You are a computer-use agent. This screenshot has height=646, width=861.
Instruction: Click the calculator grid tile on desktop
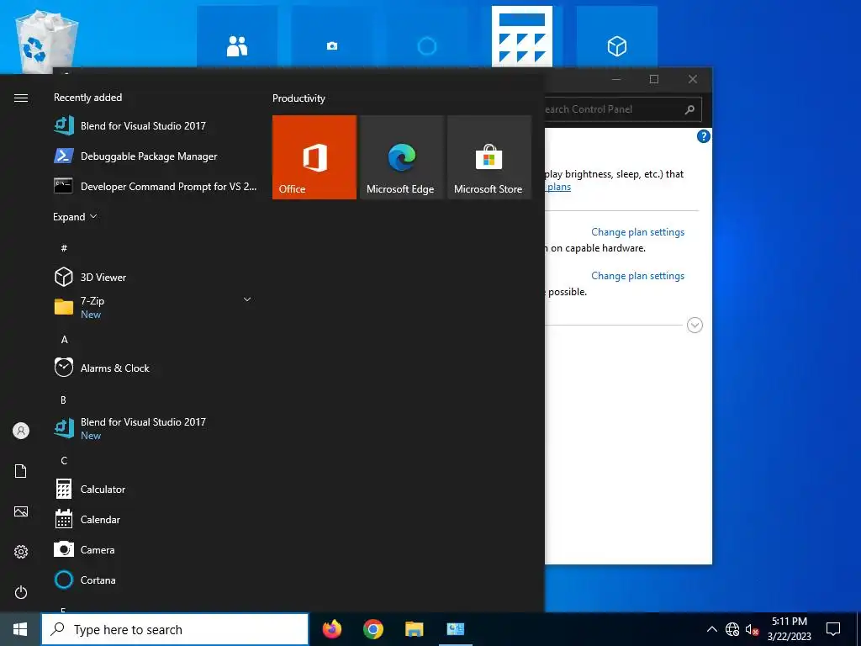pos(521,37)
